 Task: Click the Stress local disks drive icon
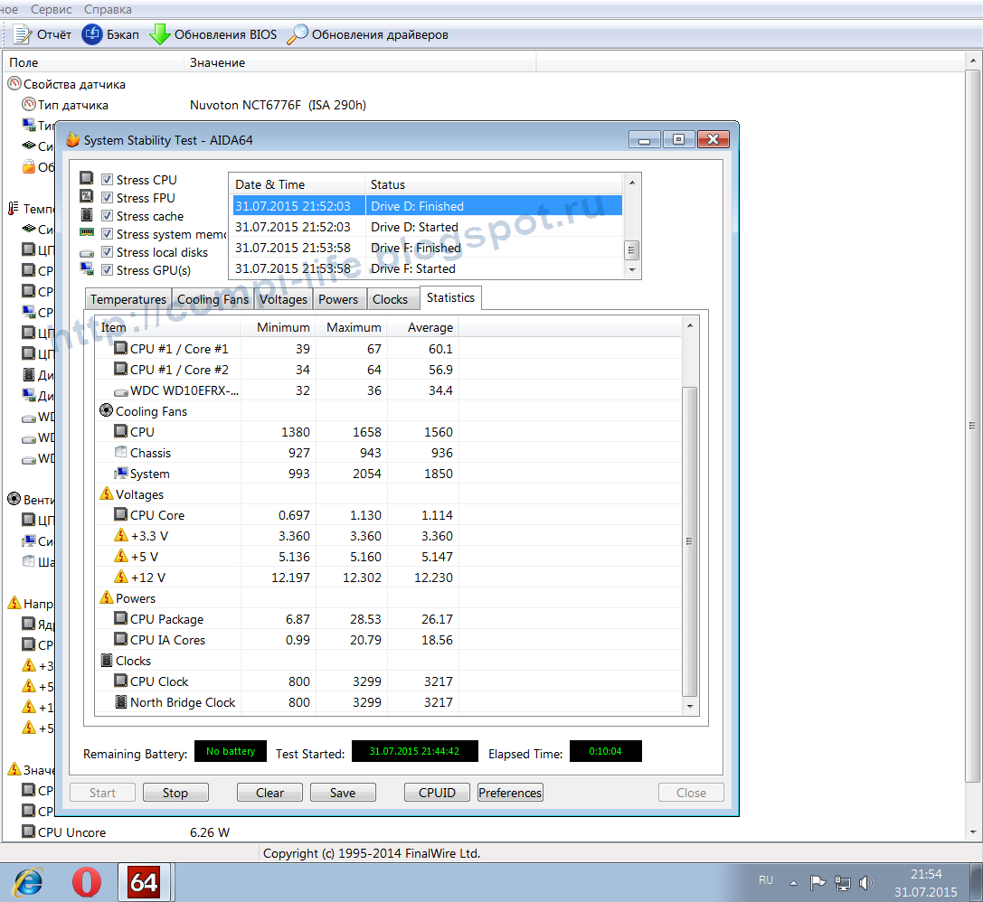[x=87, y=253]
